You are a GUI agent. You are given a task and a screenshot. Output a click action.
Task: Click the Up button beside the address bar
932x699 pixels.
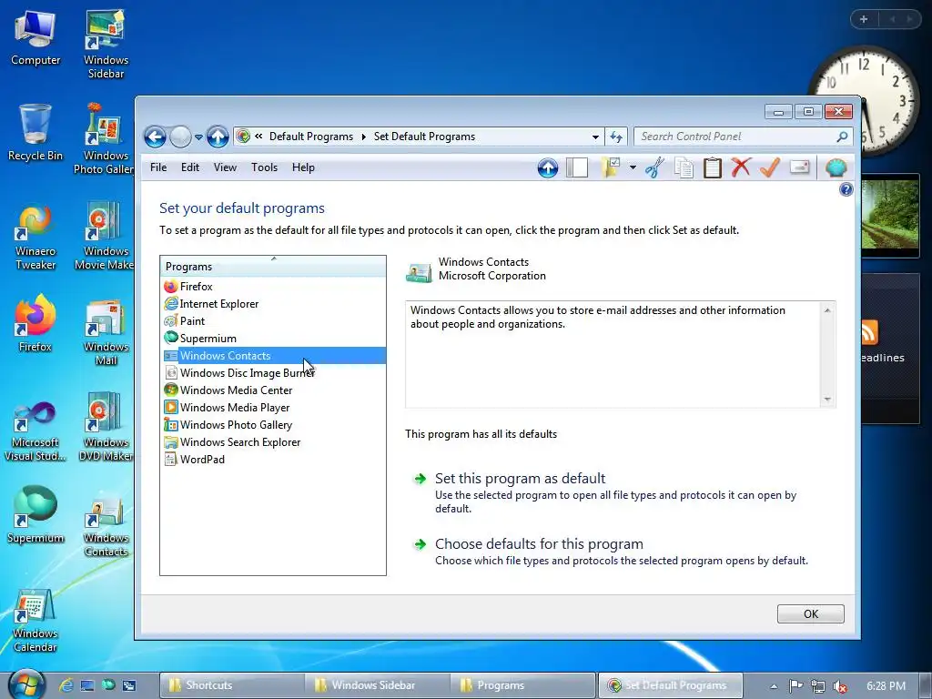click(218, 137)
